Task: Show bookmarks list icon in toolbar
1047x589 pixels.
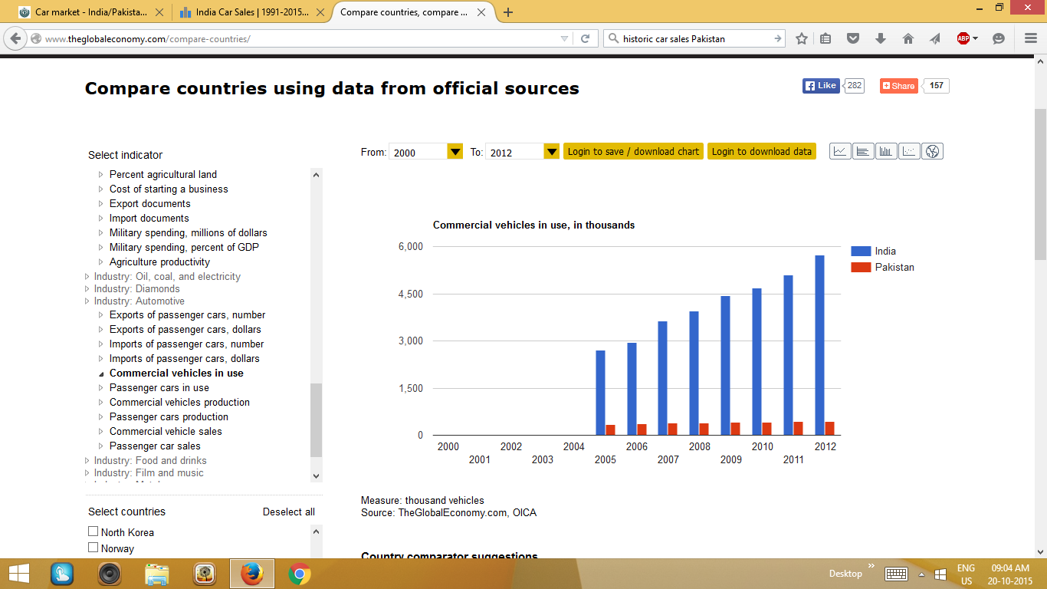Action: pos(825,38)
